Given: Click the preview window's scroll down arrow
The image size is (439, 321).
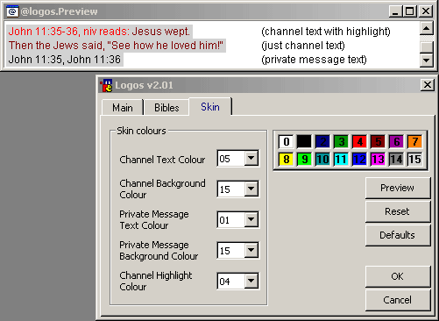Looking at the screenshot, I should (426, 61).
